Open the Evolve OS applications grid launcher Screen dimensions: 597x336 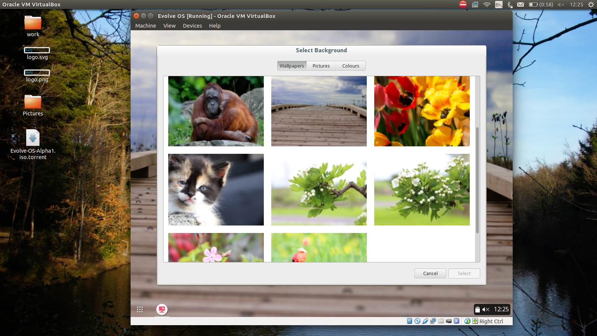pos(140,309)
